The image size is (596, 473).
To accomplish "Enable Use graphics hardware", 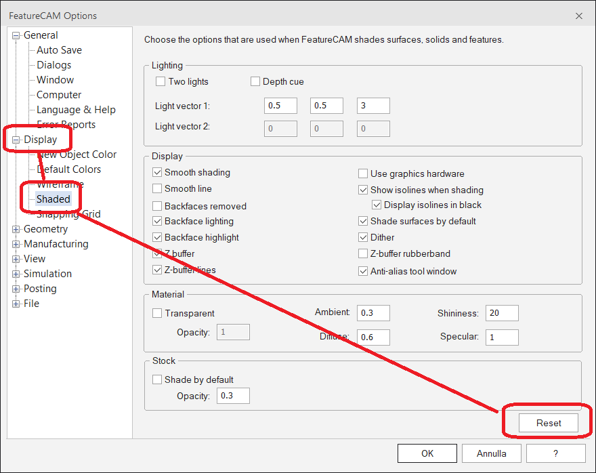I will pyautogui.click(x=363, y=174).
